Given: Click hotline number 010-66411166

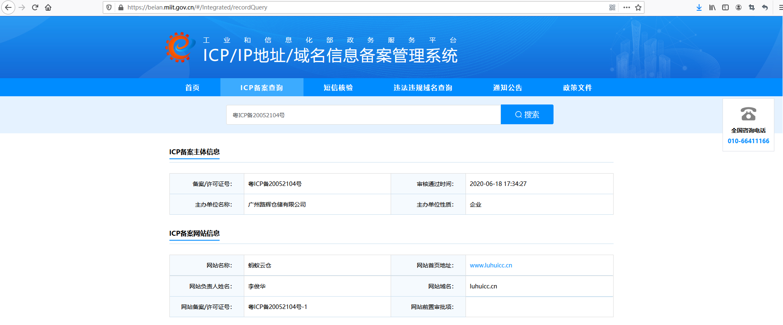Looking at the screenshot, I should pyautogui.click(x=748, y=141).
